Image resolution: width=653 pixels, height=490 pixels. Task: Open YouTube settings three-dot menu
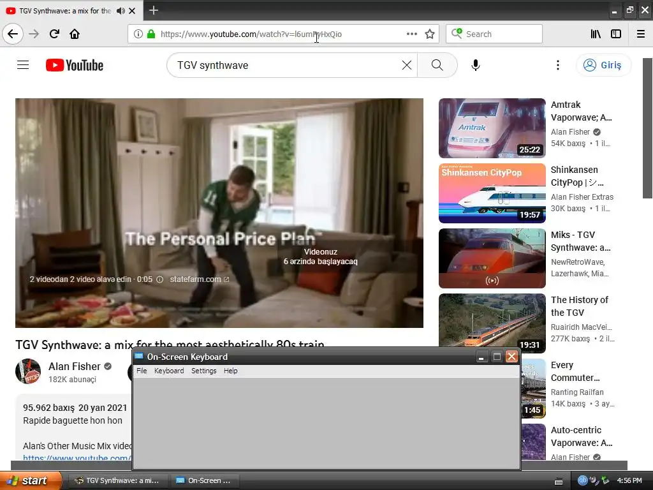click(x=557, y=65)
